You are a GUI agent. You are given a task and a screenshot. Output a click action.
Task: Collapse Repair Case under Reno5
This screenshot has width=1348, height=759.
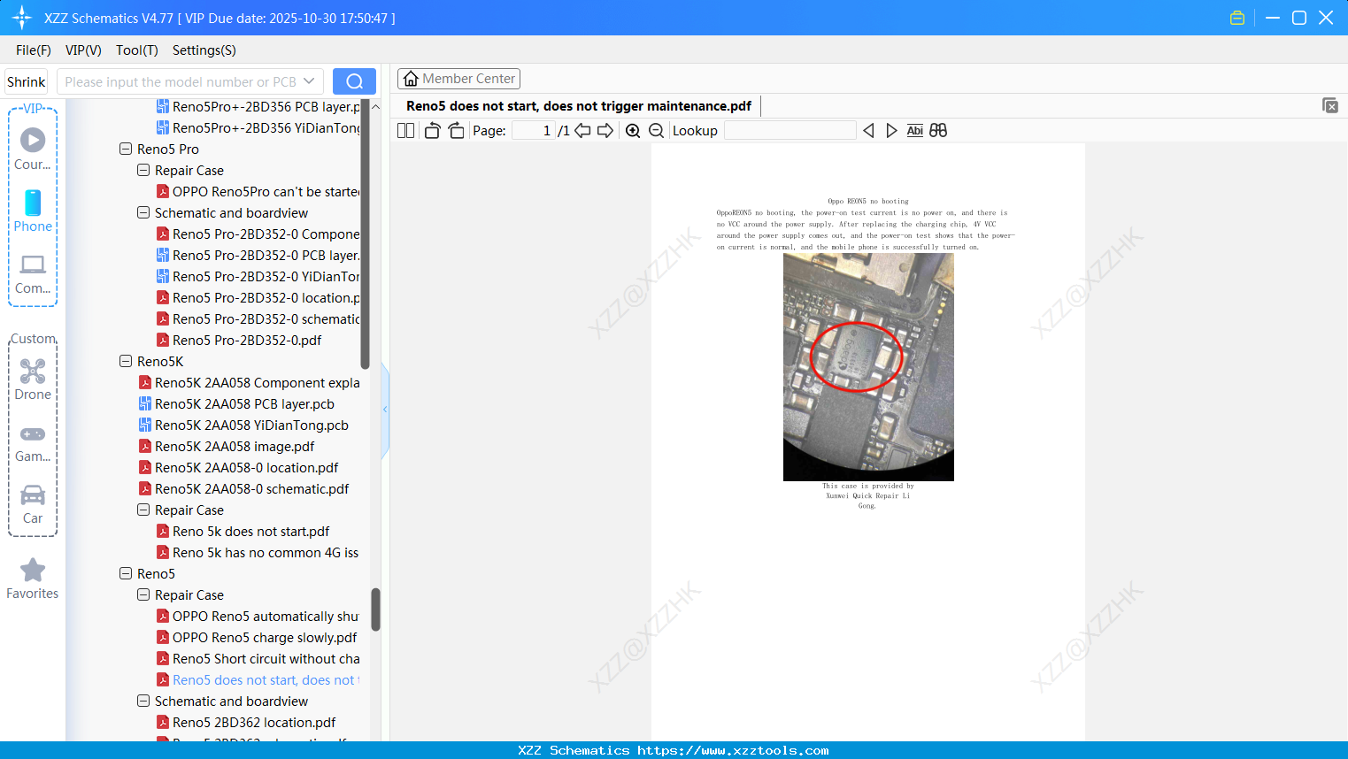click(143, 594)
